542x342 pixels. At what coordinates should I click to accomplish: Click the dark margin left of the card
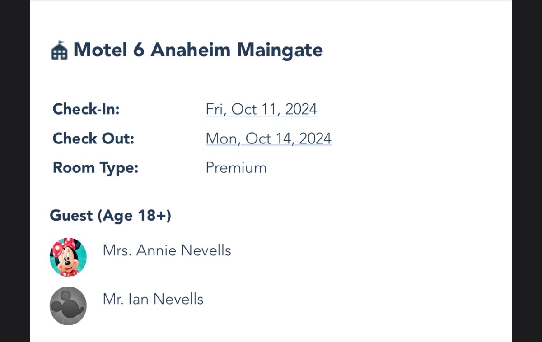point(15,171)
